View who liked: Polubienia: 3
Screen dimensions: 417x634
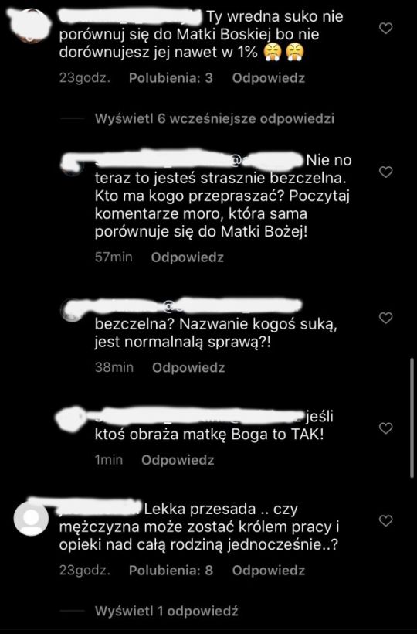171,78
